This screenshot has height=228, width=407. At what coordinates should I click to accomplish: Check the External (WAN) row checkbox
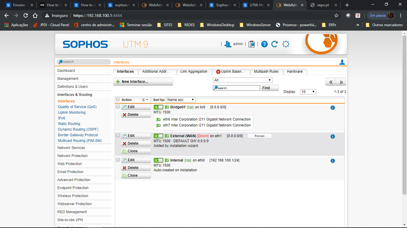click(x=118, y=135)
